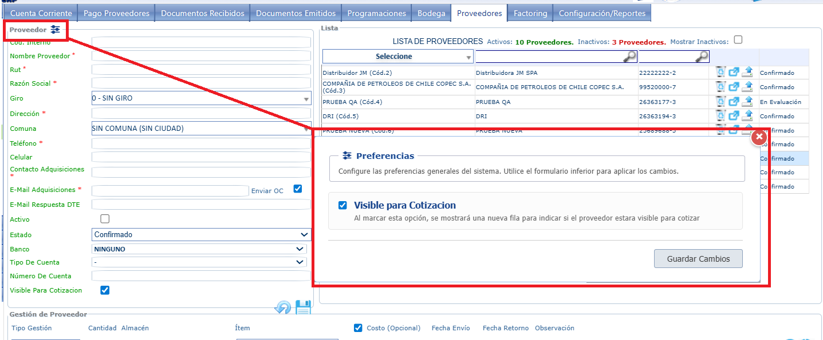This screenshot has width=823, height=340.
Task: Switch to the Pago Proveedores tab
Action: tap(116, 13)
